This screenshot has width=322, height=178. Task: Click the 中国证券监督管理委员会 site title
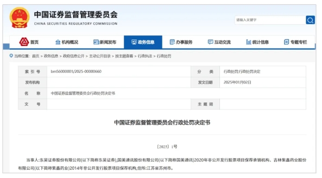coord(76,14)
